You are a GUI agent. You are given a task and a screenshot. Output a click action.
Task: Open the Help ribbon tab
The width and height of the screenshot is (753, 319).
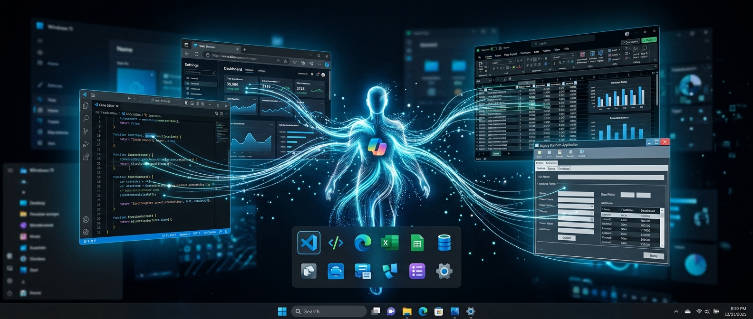(x=566, y=49)
